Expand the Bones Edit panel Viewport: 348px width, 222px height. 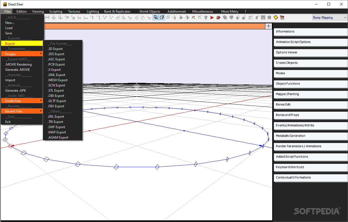[x=311, y=105]
